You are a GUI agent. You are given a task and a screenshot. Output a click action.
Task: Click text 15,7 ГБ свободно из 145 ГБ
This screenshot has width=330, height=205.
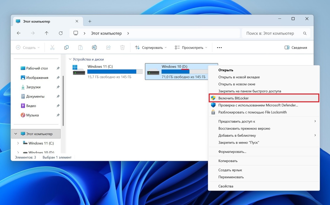[x=109, y=77]
